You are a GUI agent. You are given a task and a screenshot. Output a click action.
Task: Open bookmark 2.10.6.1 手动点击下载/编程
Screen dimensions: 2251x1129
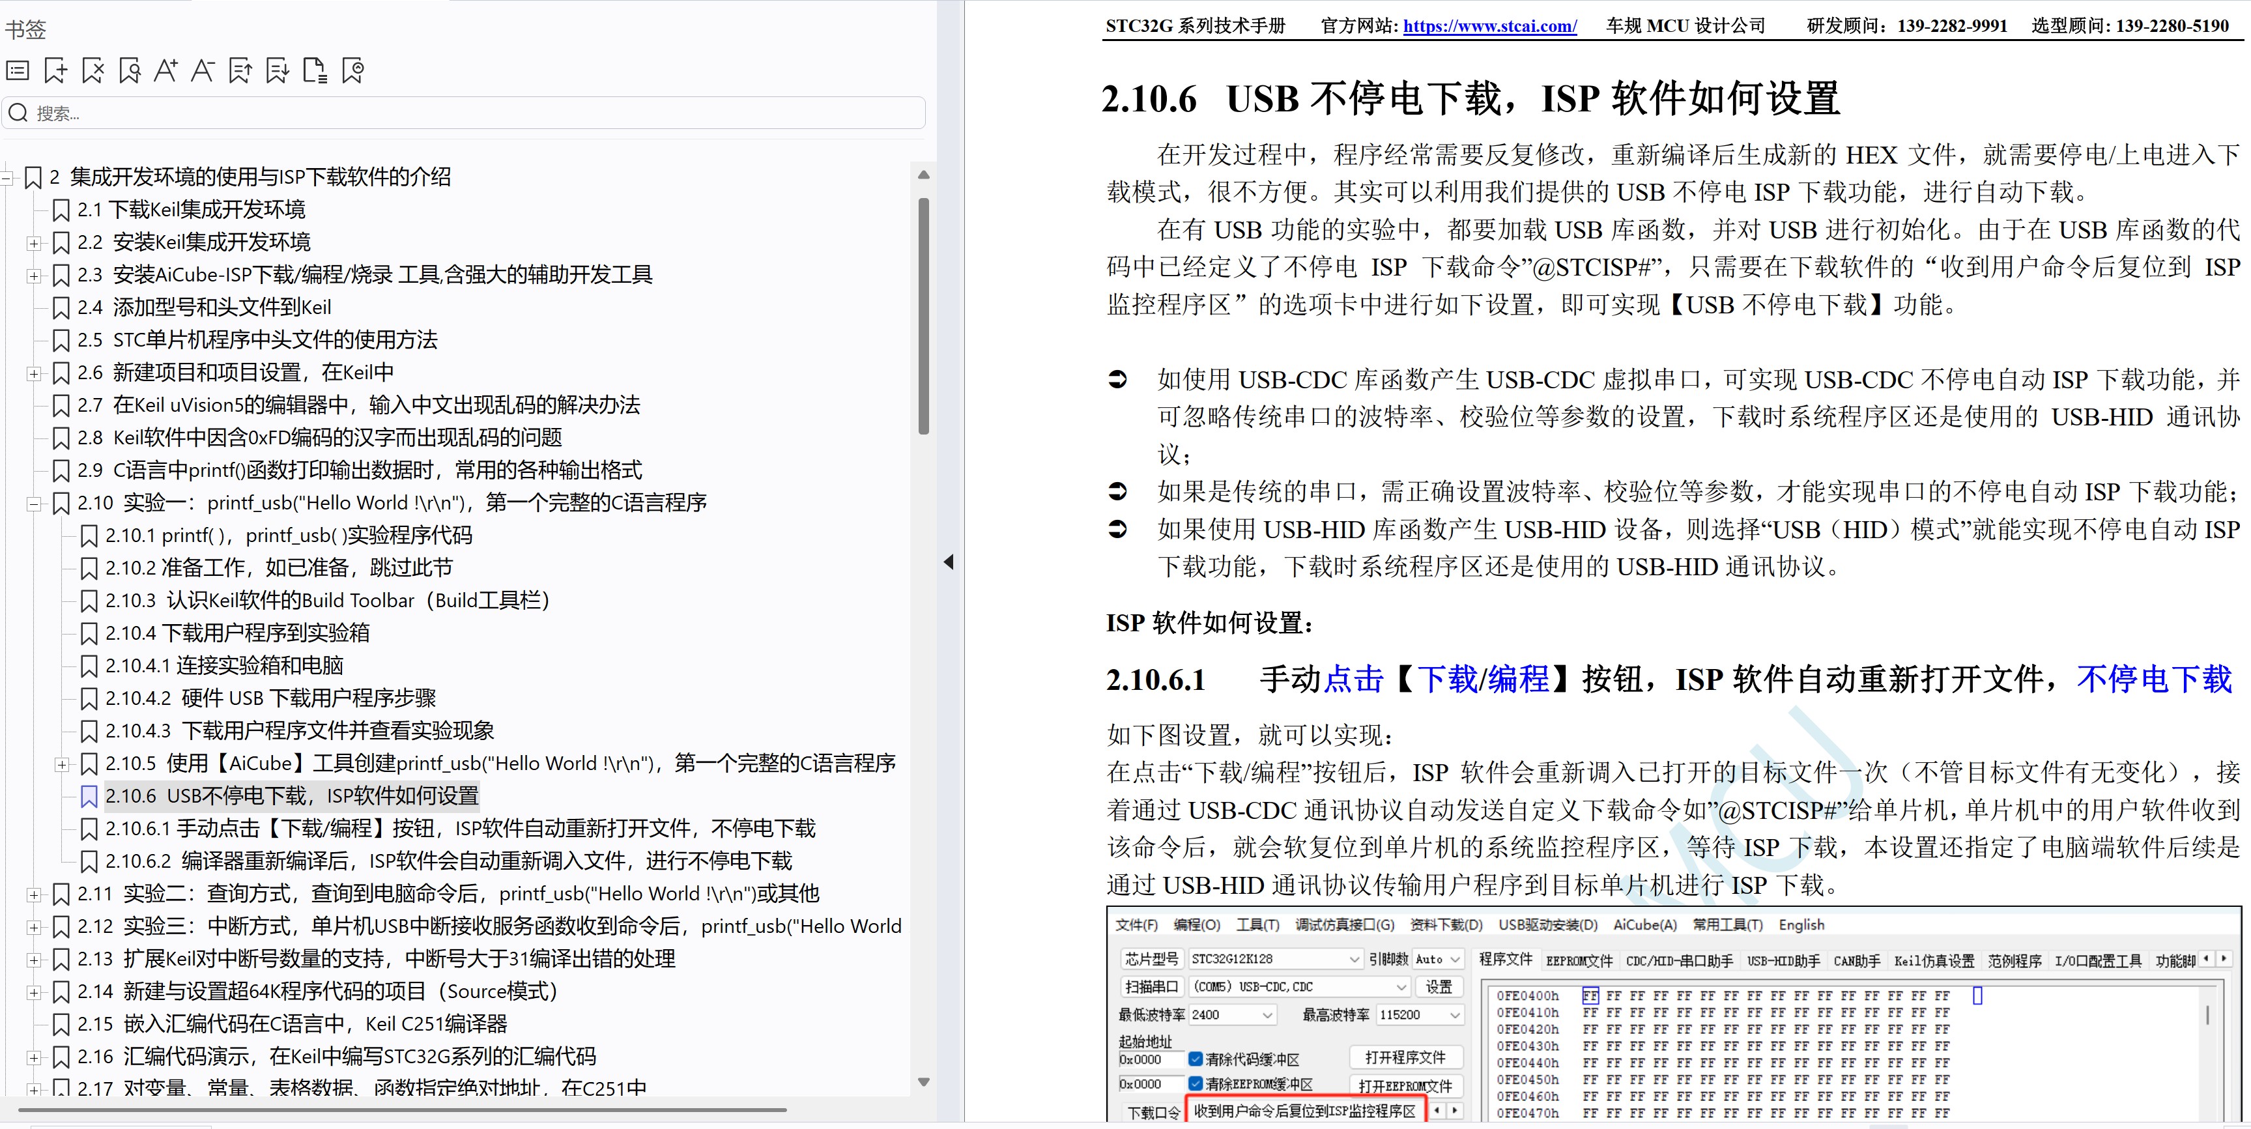[459, 829]
